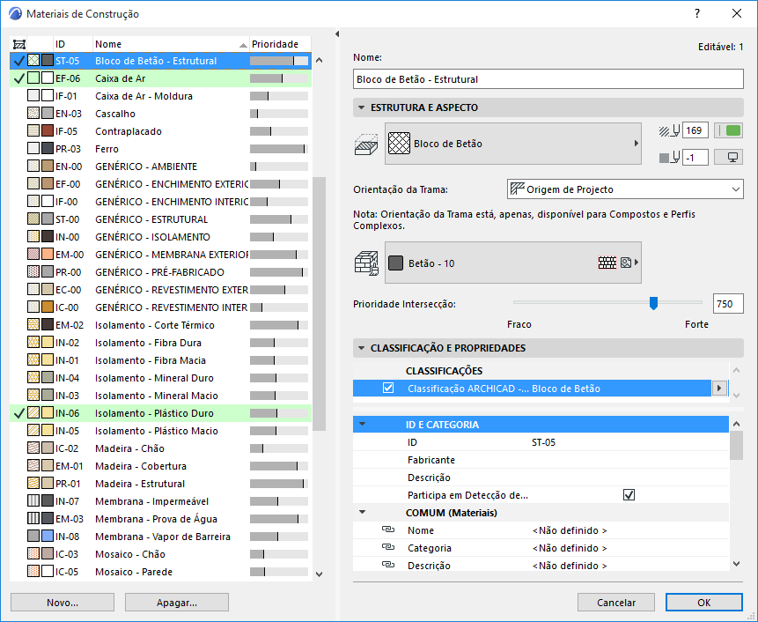Click the hatch icon of Membrana - Impermeável
758x622 pixels.
pos(33,500)
